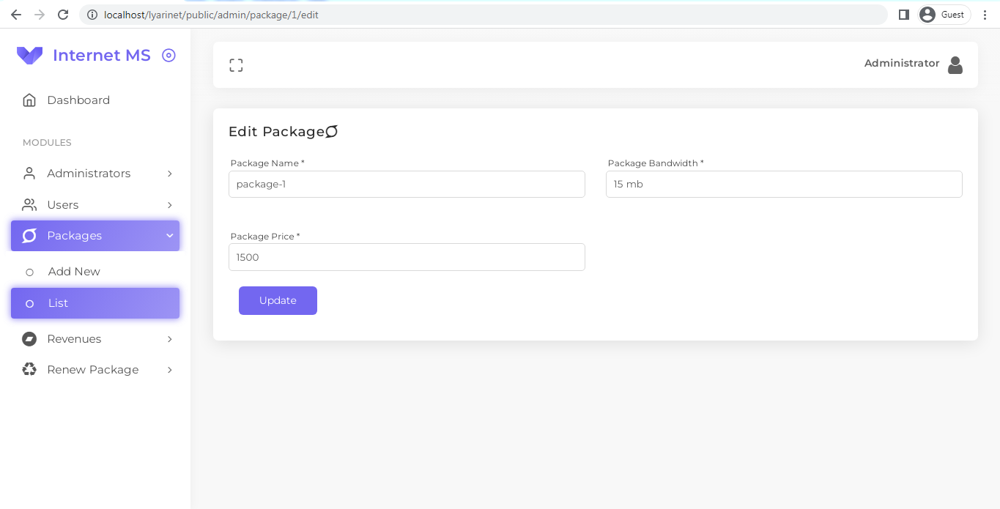Click the Administrators person icon

tap(29, 173)
